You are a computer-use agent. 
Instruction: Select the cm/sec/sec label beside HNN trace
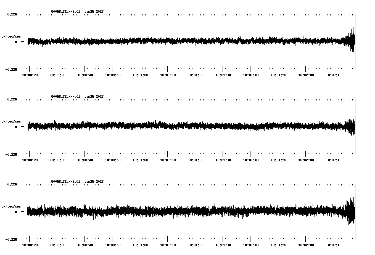coord(12,121)
